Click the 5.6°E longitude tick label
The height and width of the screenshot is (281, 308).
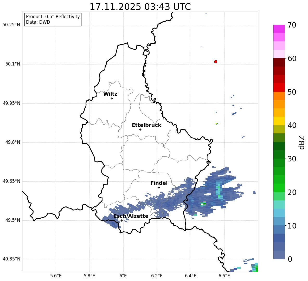pyautogui.click(x=56, y=276)
